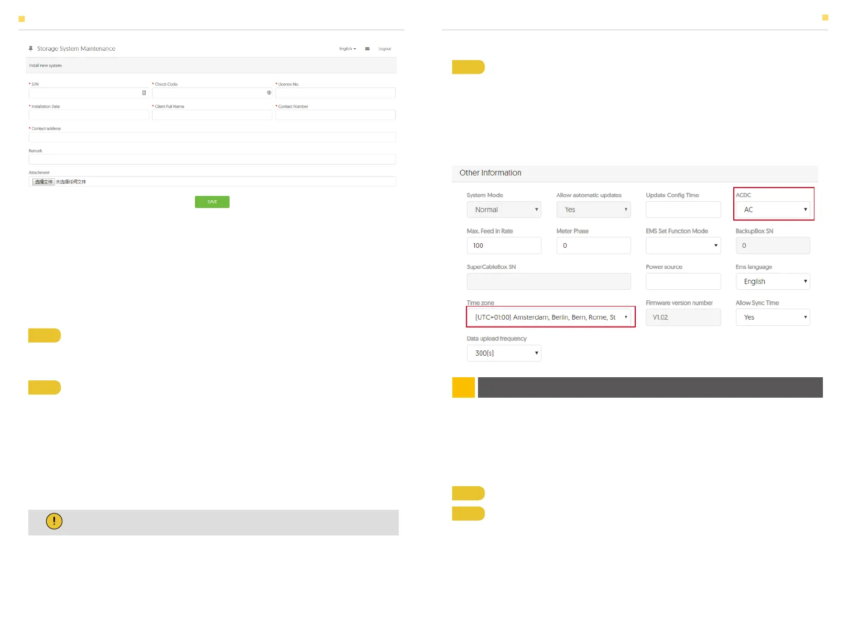The width and height of the screenshot is (847, 624).
Task: Click the icon inside Check Code field
Action: click(x=269, y=93)
